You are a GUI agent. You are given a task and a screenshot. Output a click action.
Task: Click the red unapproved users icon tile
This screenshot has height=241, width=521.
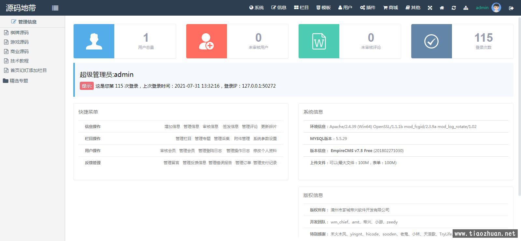206,41
